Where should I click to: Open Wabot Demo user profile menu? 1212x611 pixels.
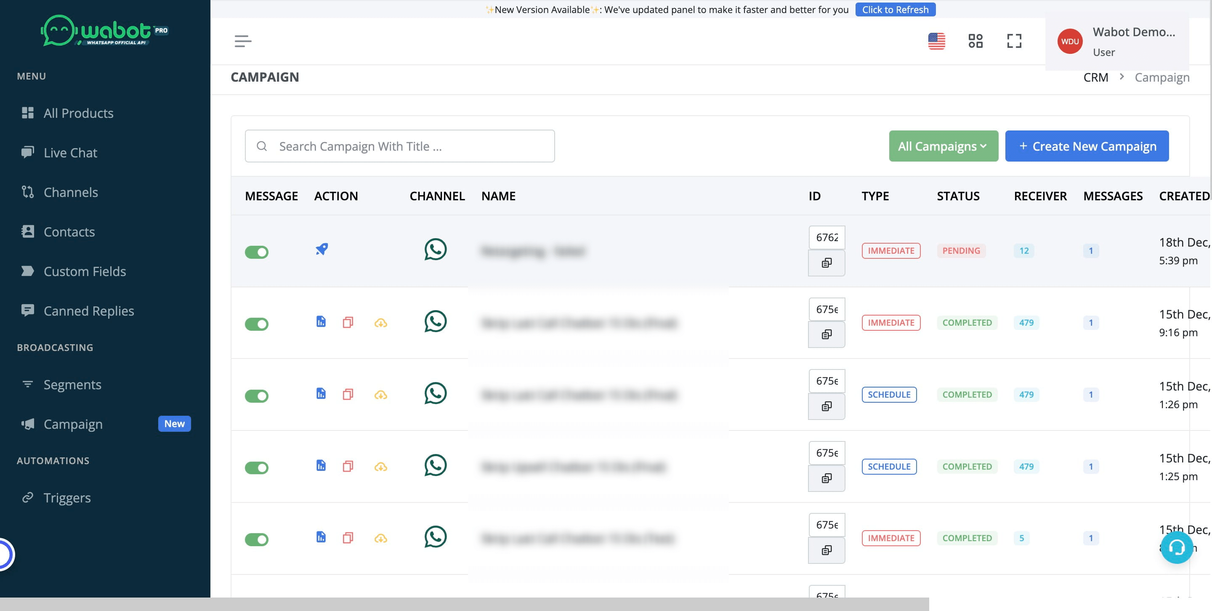tap(1116, 42)
